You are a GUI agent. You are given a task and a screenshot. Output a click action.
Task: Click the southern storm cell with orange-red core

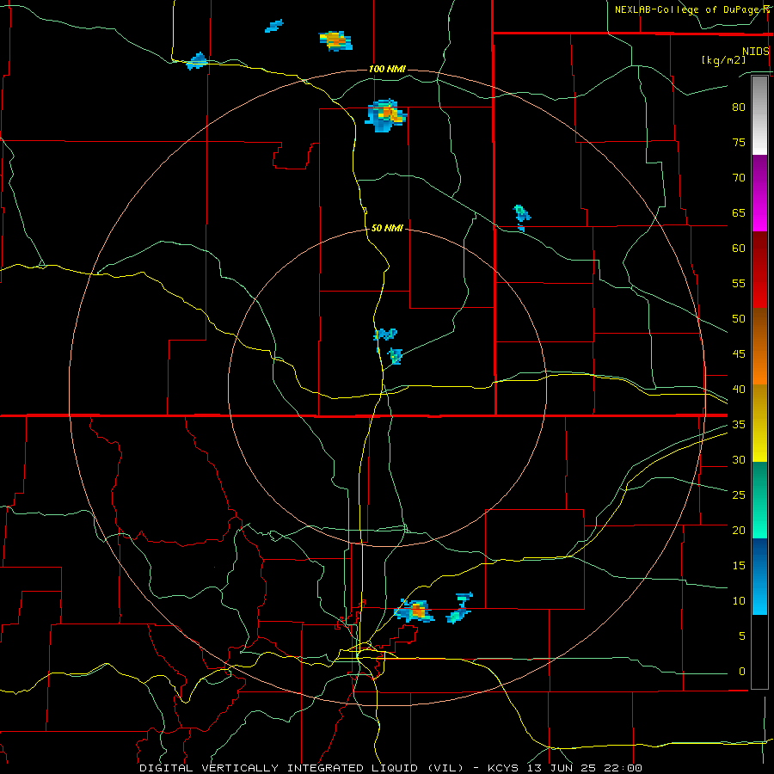click(x=415, y=611)
